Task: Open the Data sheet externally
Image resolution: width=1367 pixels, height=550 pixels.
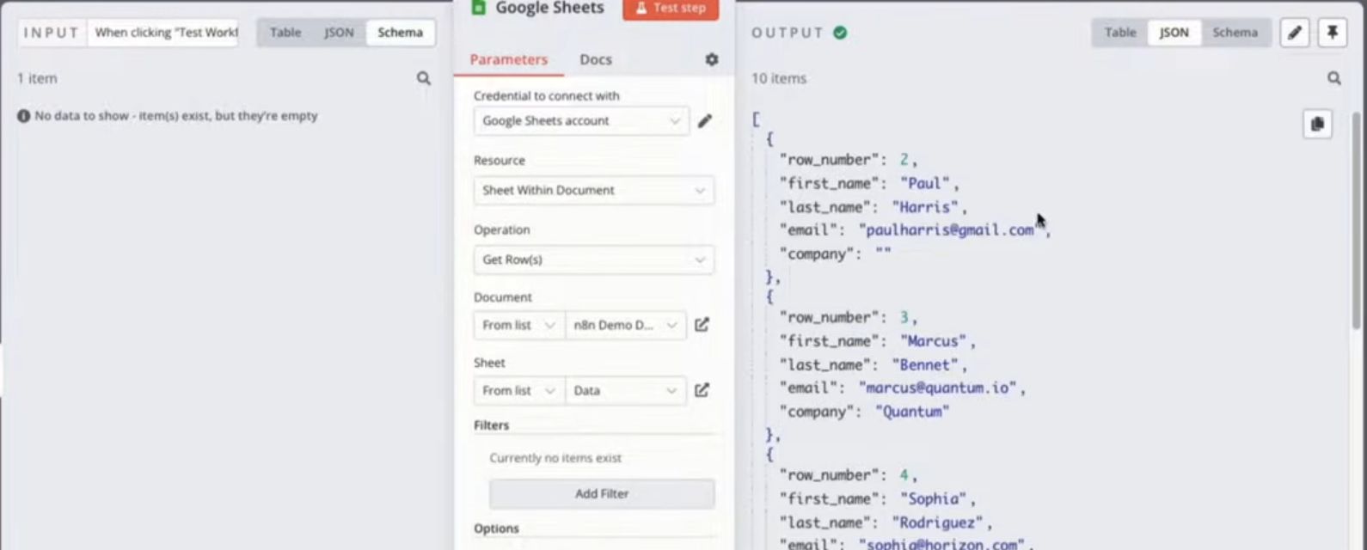Action: 702,390
